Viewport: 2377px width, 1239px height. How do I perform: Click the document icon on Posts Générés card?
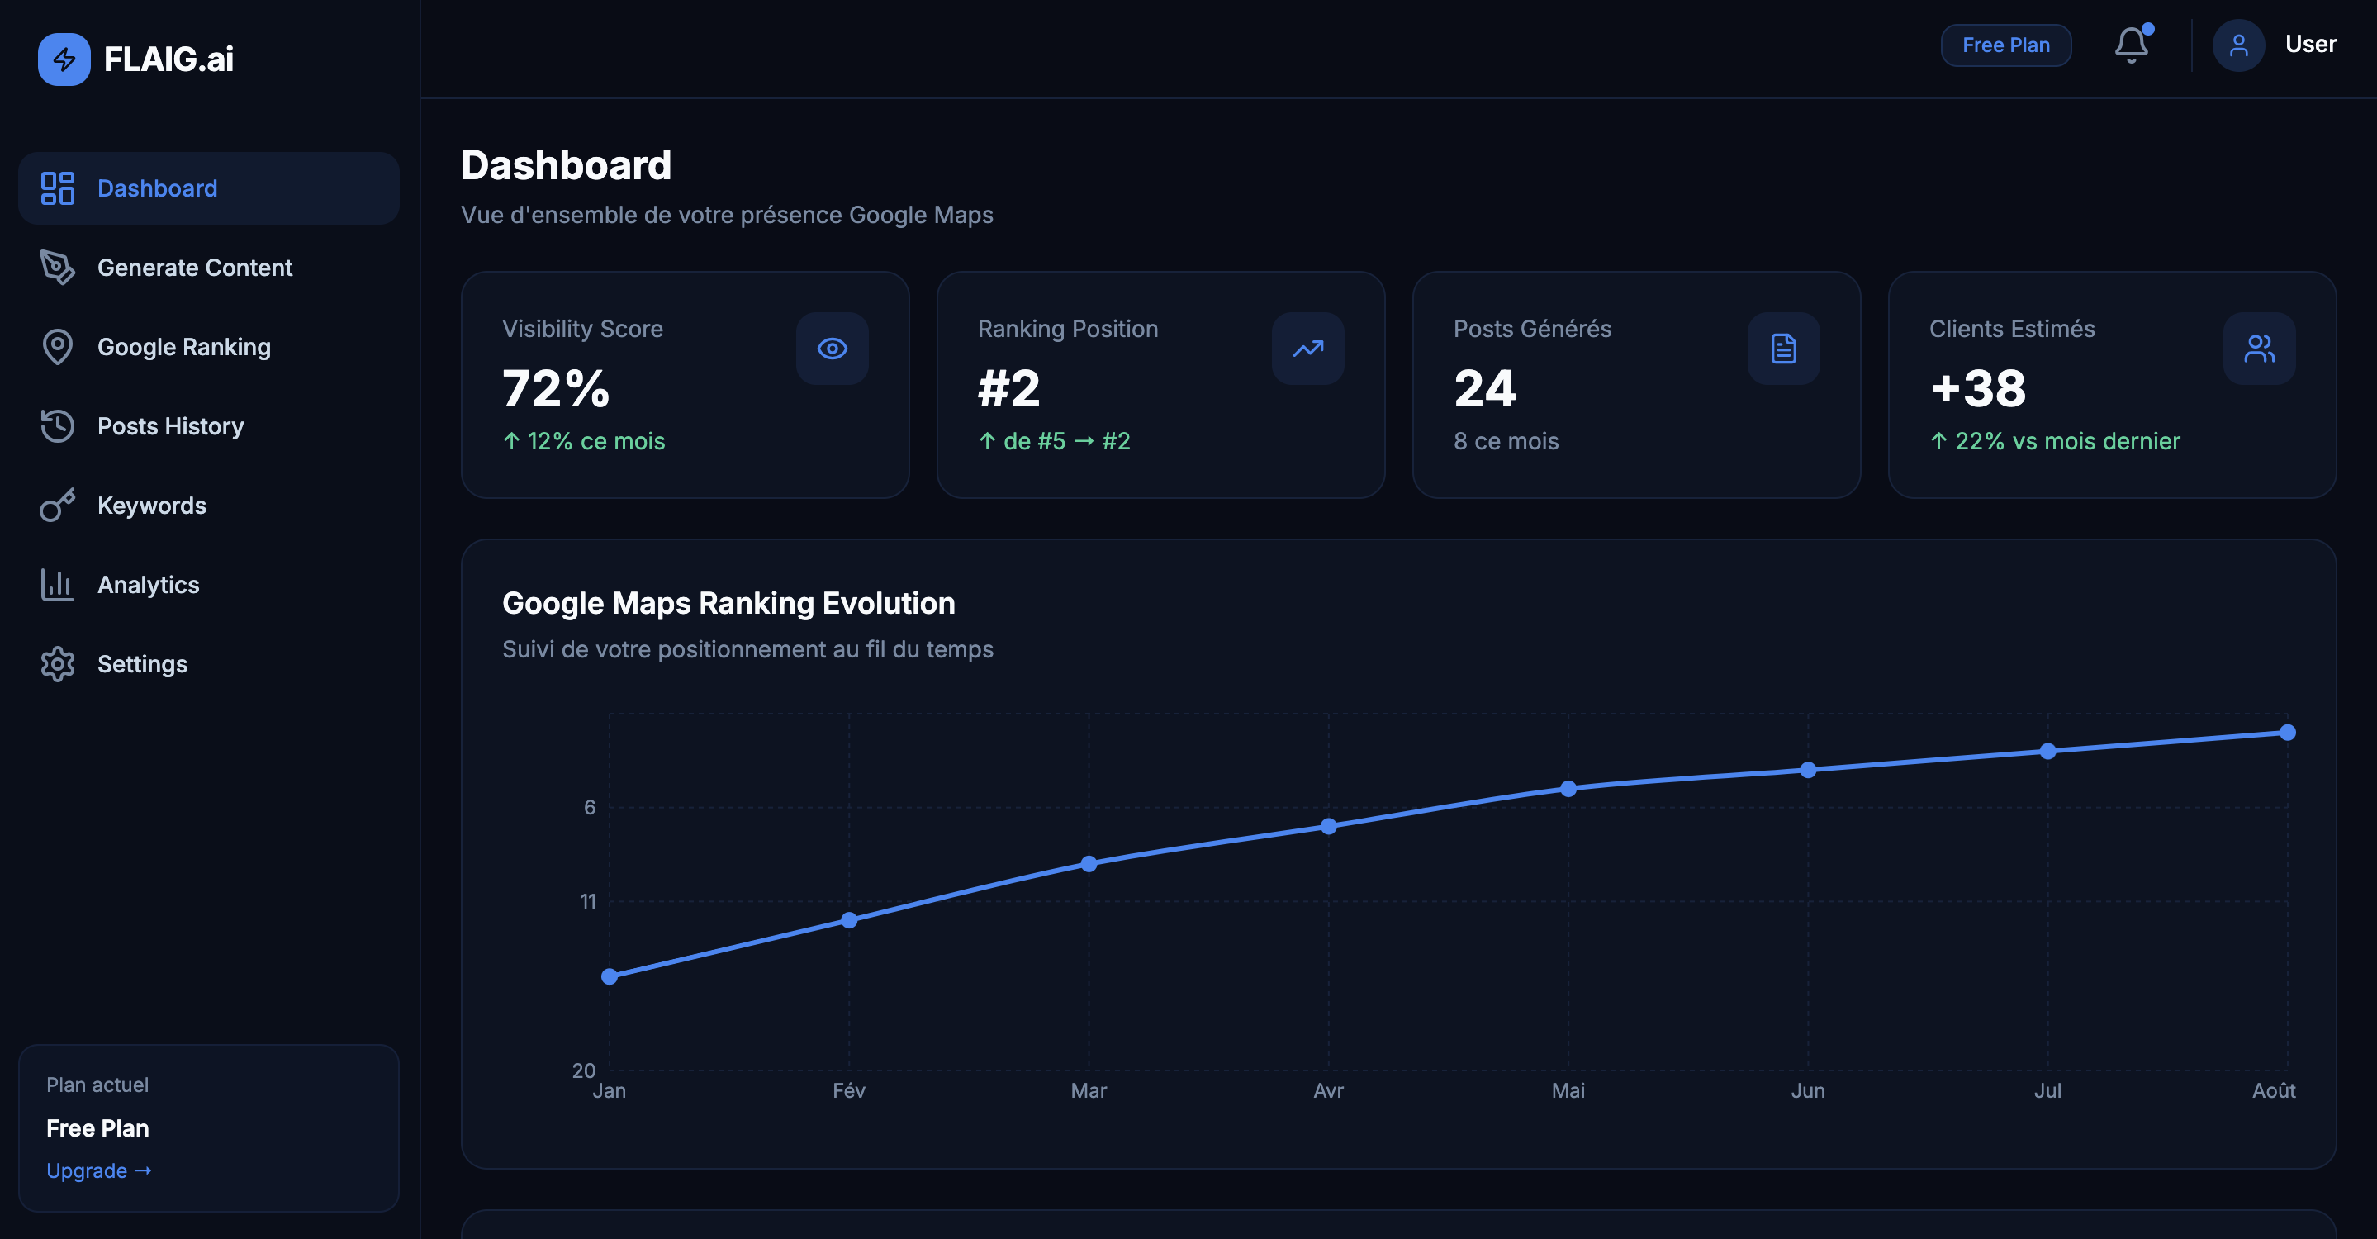click(x=1784, y=349)
